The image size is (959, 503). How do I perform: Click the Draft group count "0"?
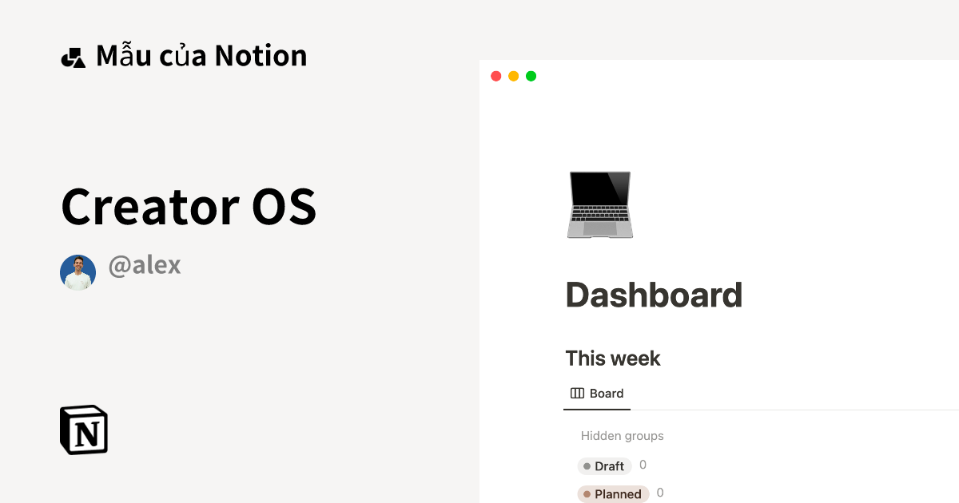point(642,465)
